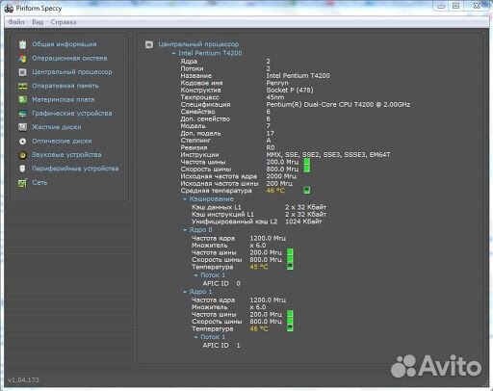Go to Оперативная память section
The image size is (493, 391).
65,86
